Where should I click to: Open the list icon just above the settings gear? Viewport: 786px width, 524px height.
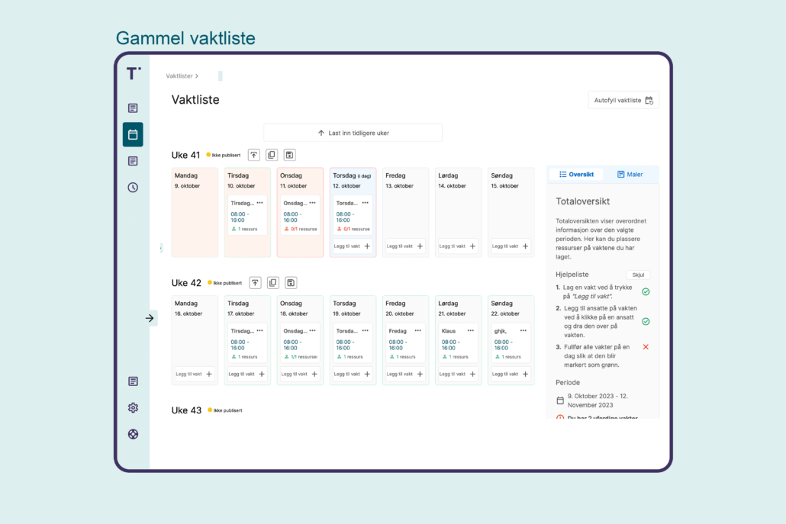click(133, 381)
